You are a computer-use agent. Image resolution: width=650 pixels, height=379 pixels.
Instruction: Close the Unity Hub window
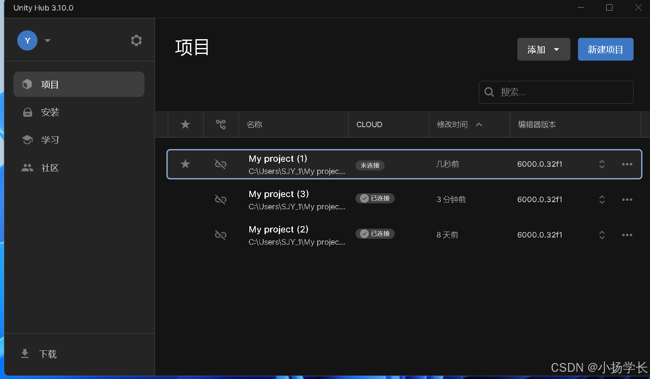[x=638, y=8]
